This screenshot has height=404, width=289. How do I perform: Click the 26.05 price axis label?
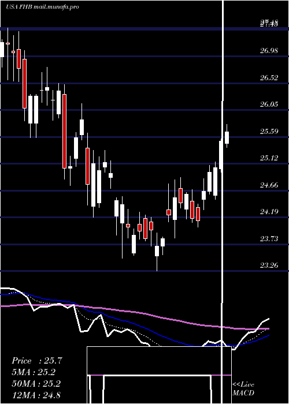269,104
